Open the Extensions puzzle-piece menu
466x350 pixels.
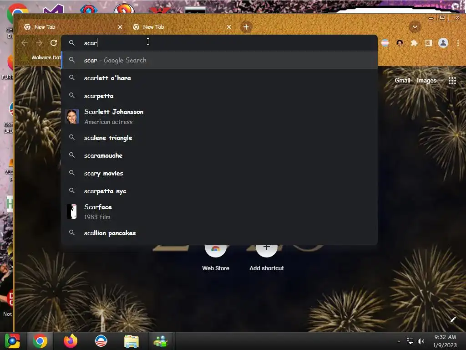[414, 43]
